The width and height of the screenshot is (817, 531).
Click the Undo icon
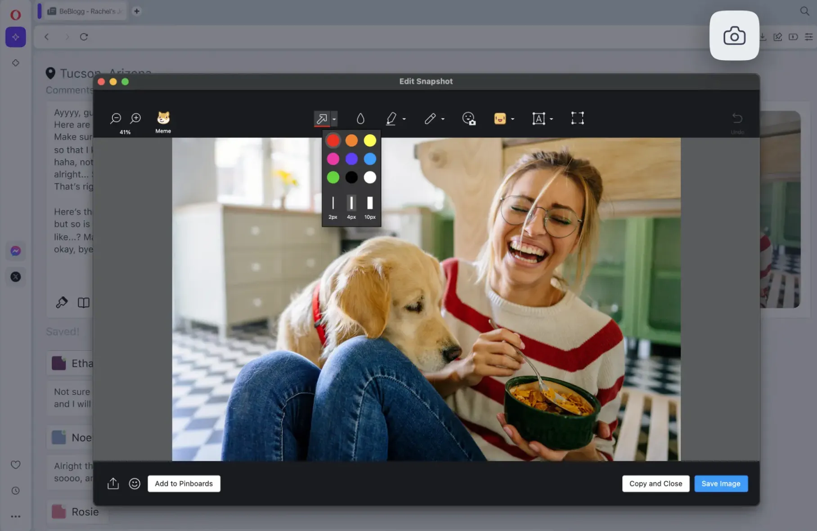click(737, 118)
